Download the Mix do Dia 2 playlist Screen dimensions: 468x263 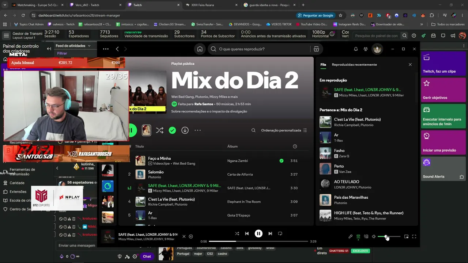pos(185,130)
